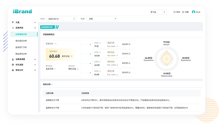This screenshot has width=219, height=124.
Task: Click the 品牌转化力下降 row
Action: tap(121, 108)
